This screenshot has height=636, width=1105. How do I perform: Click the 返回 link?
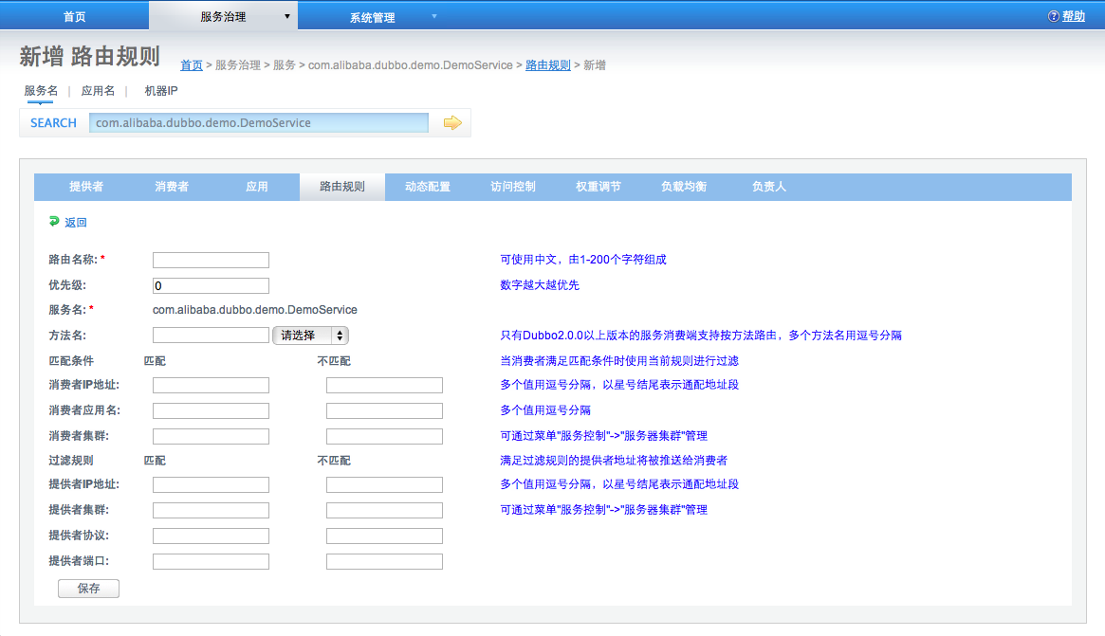coord(75,223)
